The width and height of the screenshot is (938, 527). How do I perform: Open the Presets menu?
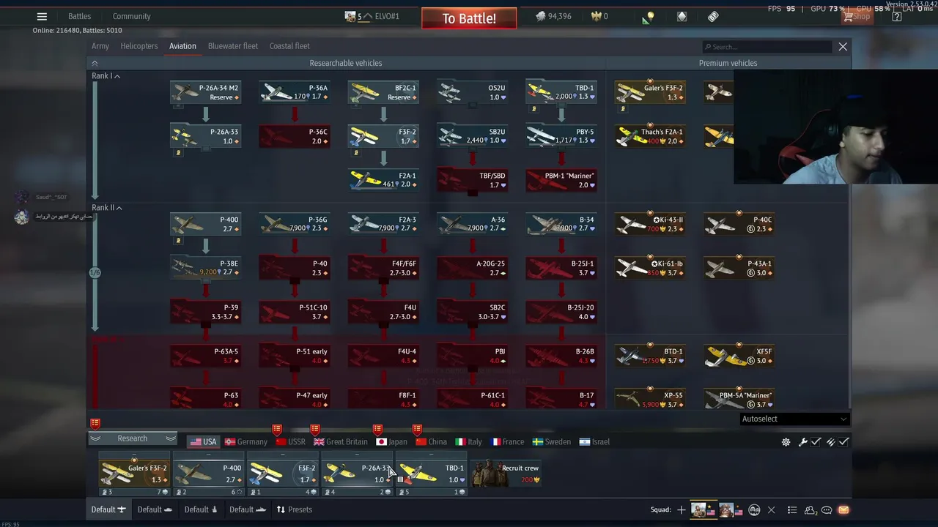(294, 509)
